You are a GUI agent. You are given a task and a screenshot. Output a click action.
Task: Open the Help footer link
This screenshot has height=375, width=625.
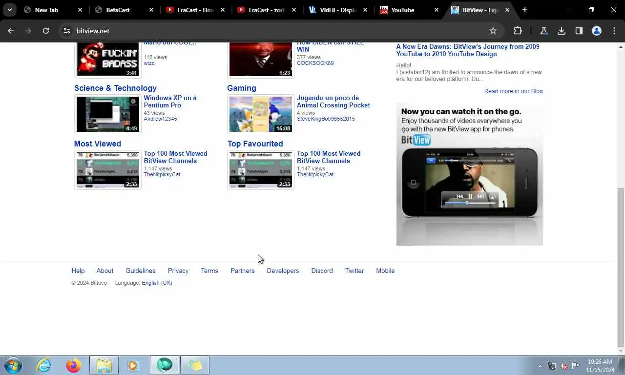click(x=78, y=271)
